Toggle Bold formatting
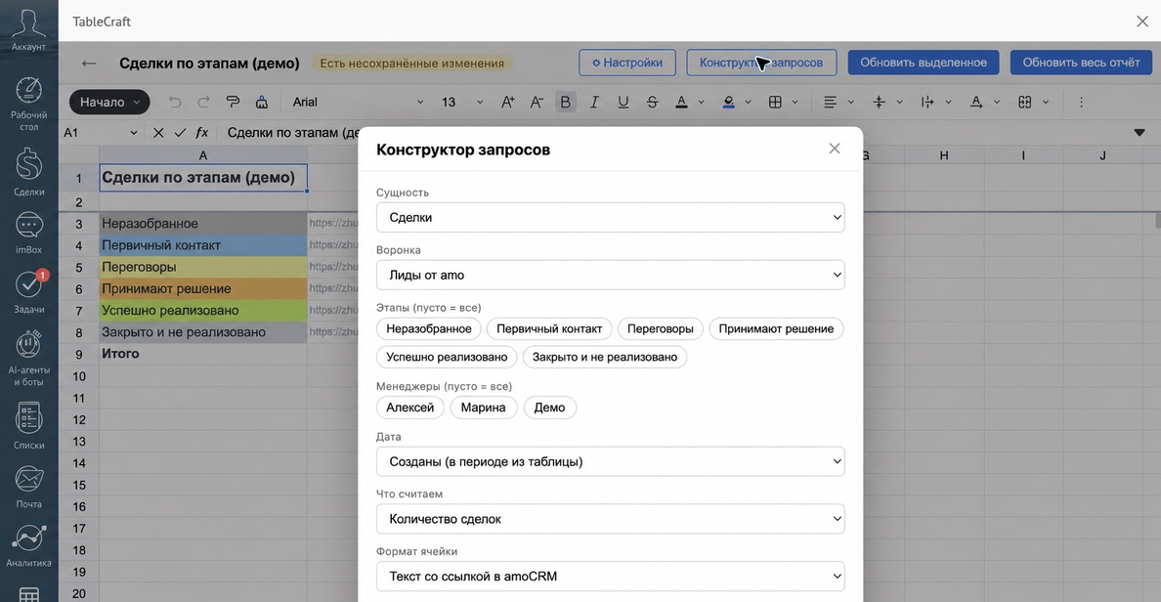 pyautogui.click(x=566, y=103)
